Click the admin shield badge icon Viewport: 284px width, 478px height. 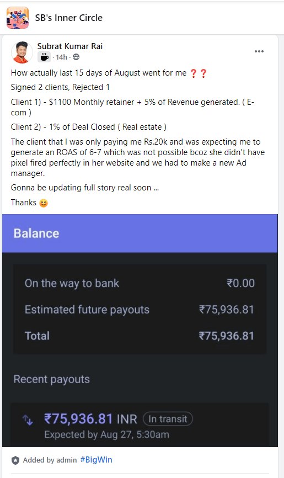[x=15, y=460]
